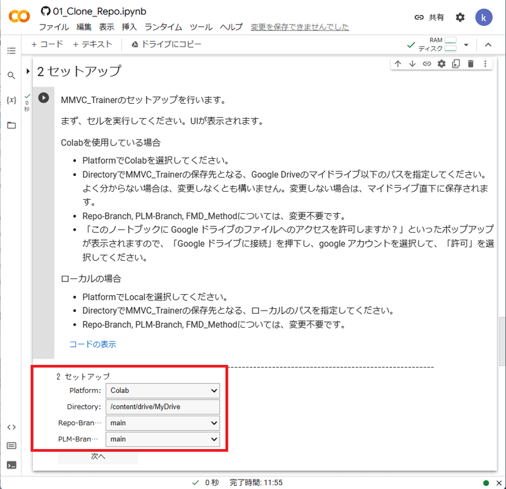Mirror cell in tab icon
Screen dimensions: 506x489
click(455, 64)
